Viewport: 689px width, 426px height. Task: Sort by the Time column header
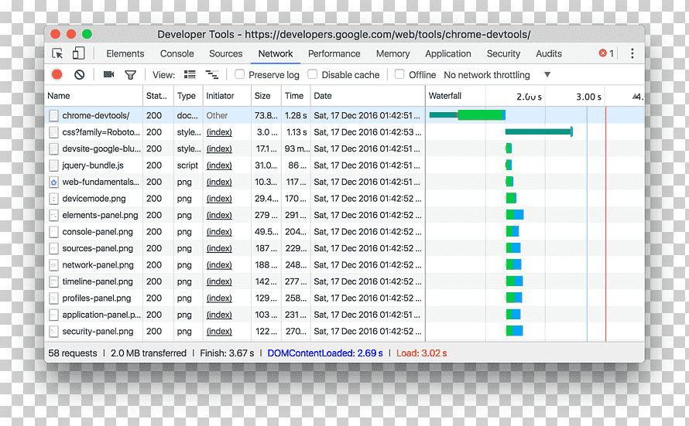[294, 96]
